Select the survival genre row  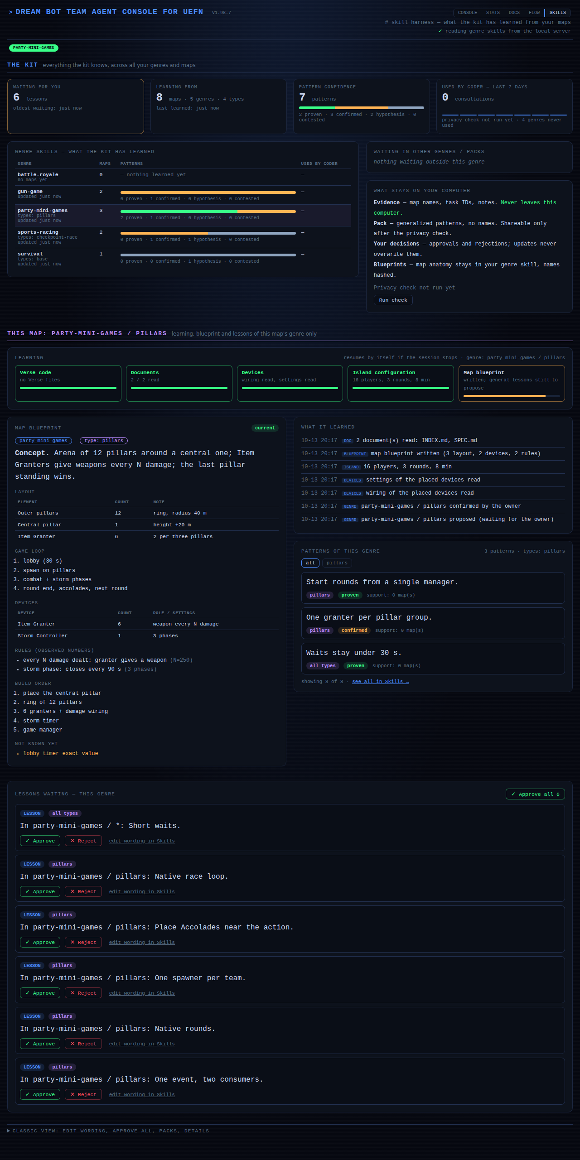[x=183, y=259]
